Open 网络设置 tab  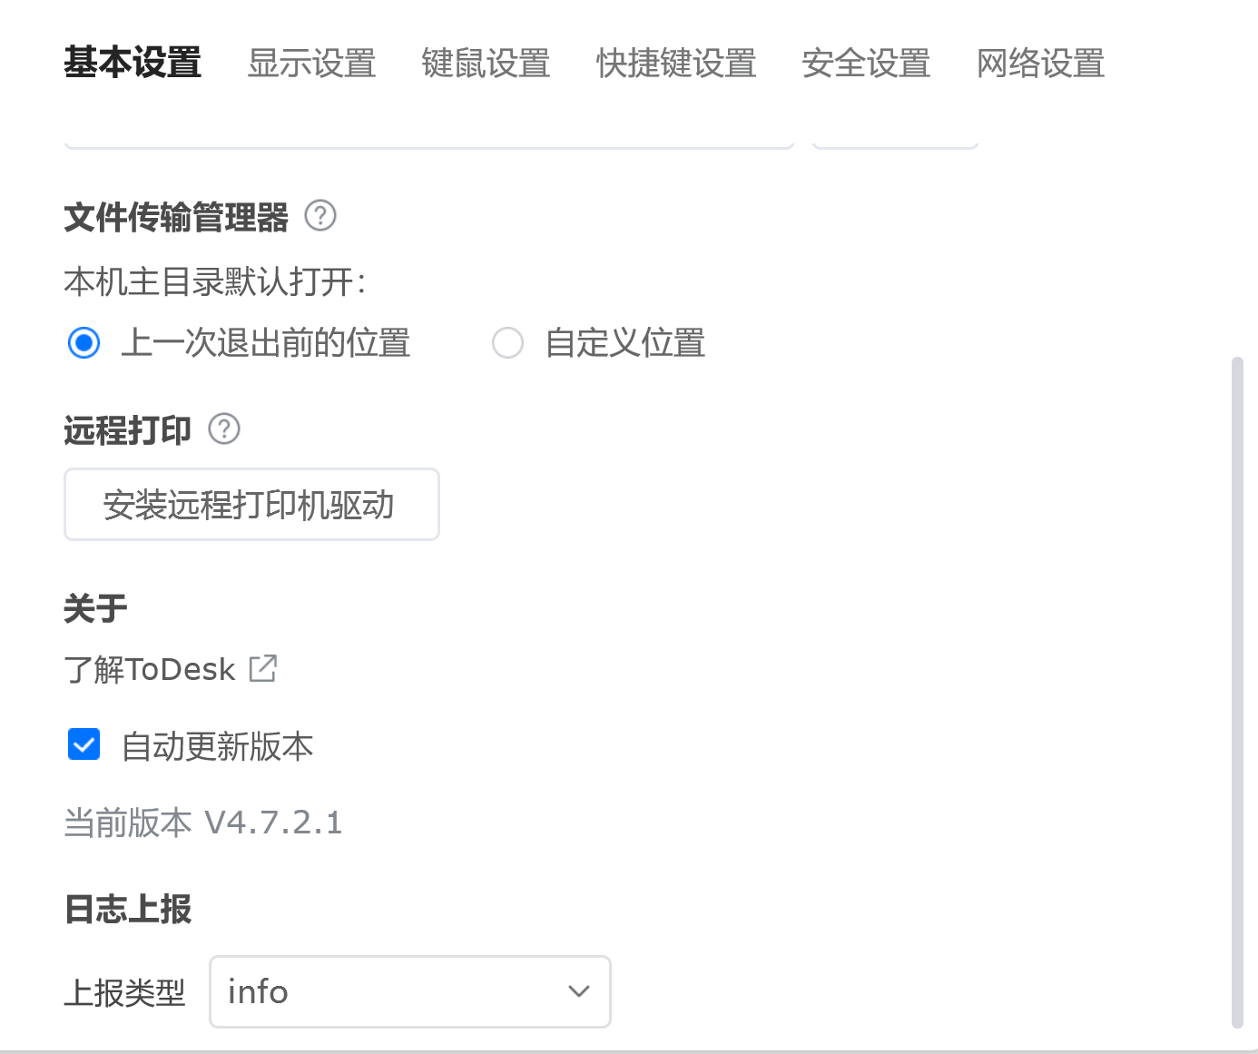click(x=1040, y=64)
